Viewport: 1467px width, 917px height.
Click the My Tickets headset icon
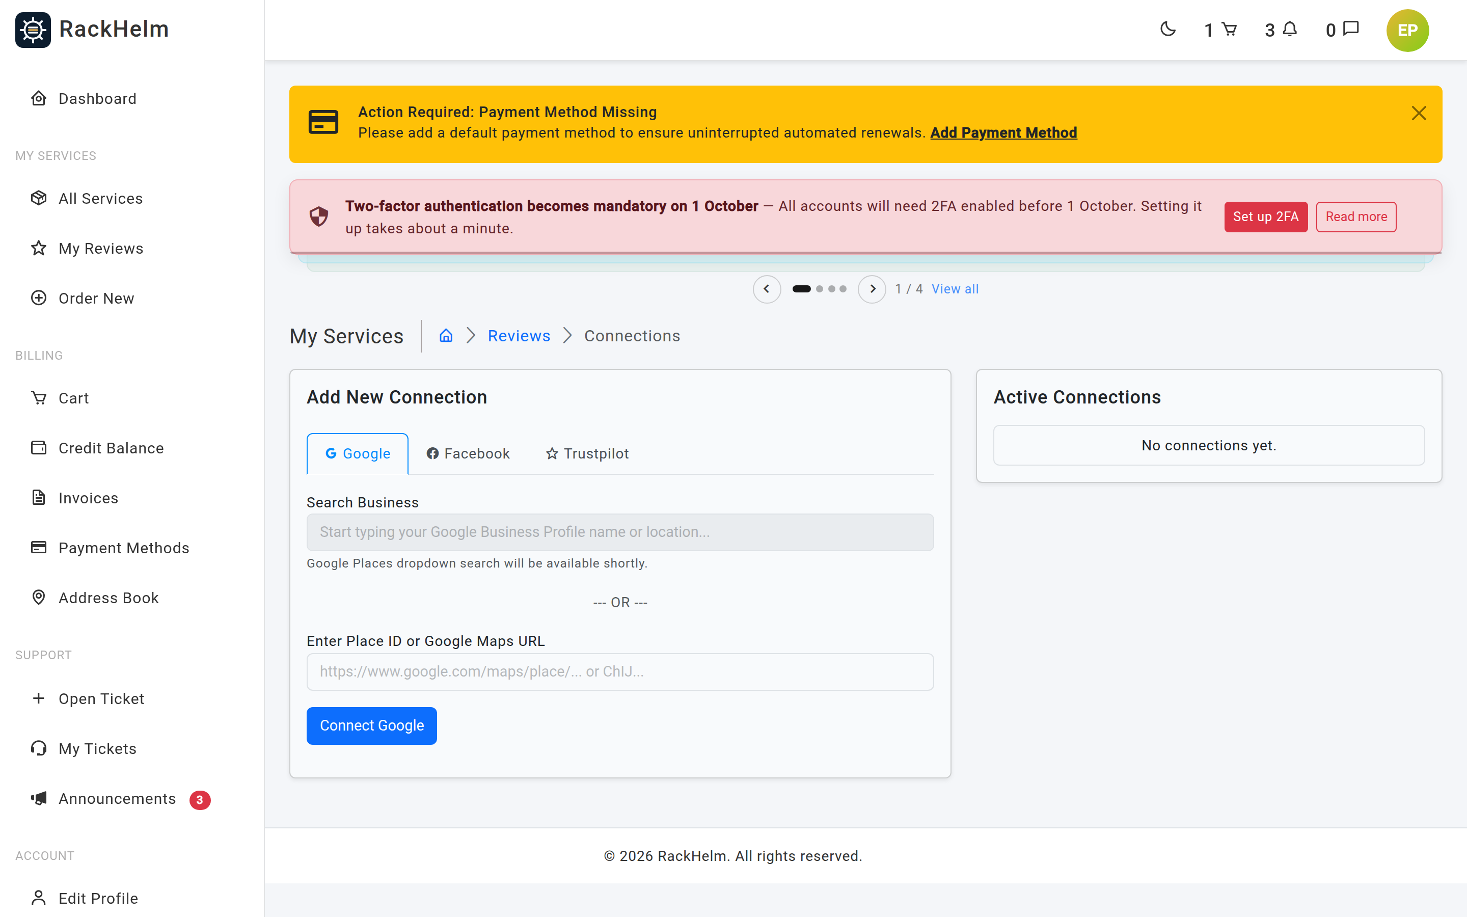39,748
